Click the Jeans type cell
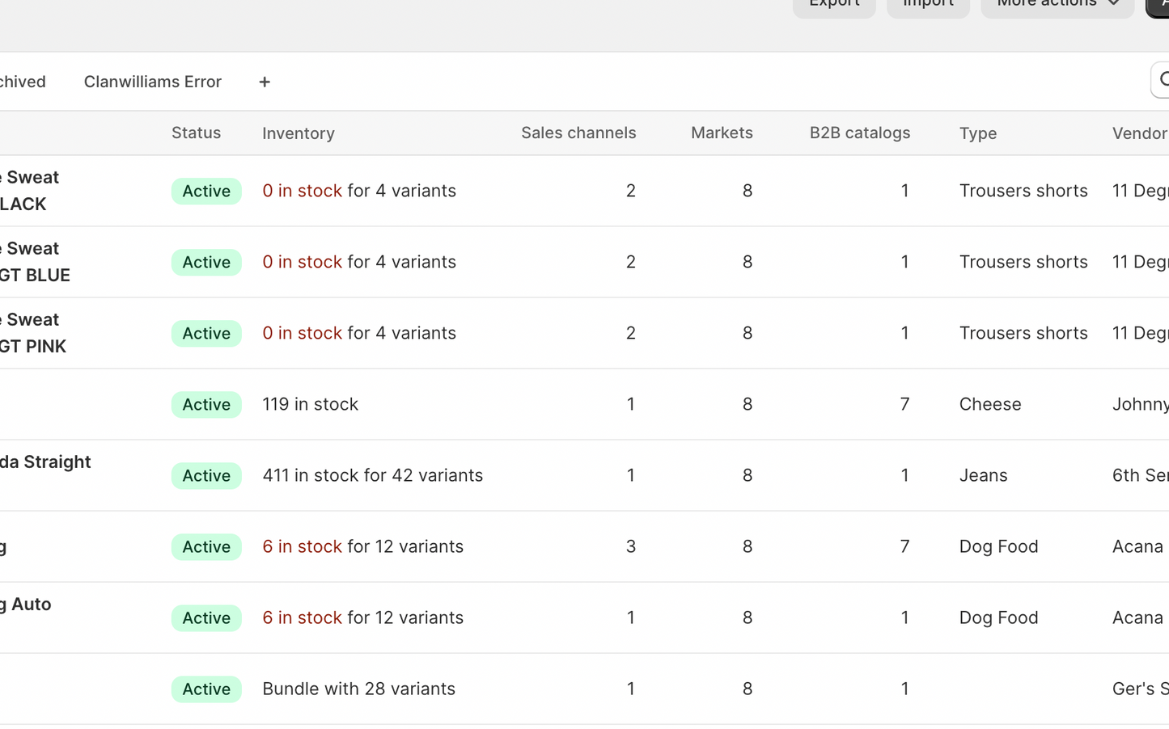This screenshot has width=1169, height=729. click(983, 475)
